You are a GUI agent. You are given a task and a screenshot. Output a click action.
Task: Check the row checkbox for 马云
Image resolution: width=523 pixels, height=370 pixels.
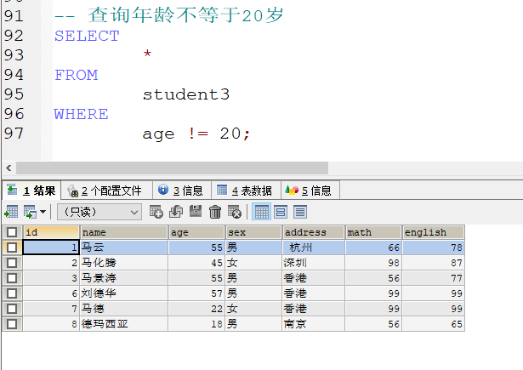tap(12, 248)
